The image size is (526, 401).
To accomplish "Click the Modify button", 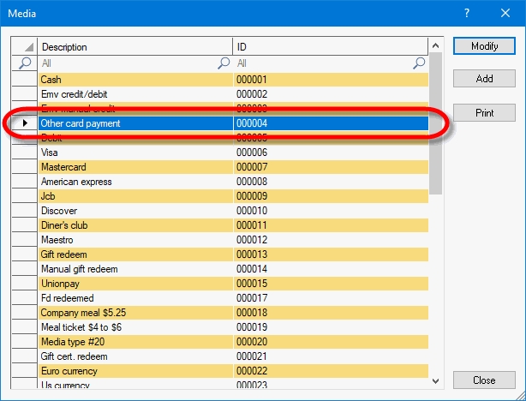I will click(x=484, y=45).
